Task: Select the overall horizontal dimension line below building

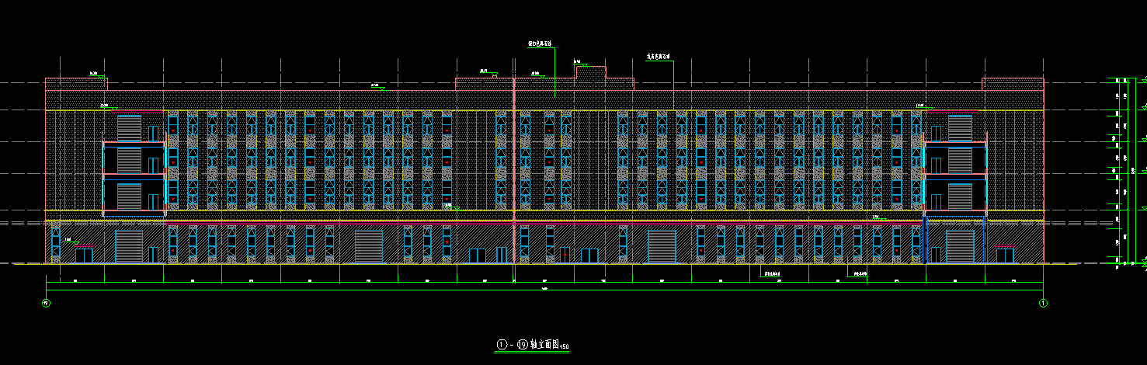Action: coord(544,290)
